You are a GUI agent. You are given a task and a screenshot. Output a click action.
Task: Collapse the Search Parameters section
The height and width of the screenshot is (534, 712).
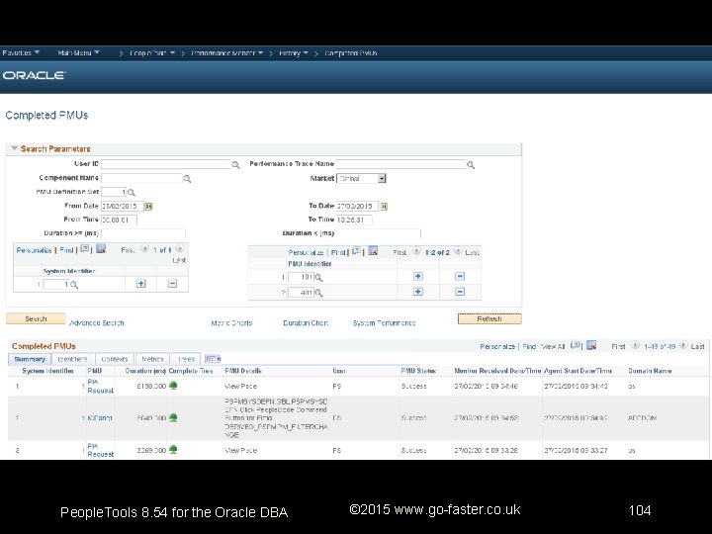coord(14,148)
